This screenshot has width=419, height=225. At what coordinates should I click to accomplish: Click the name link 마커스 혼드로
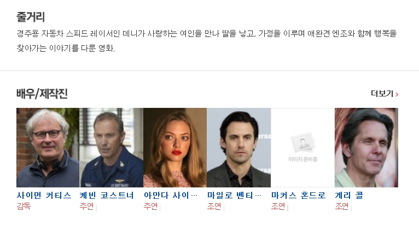[299, 196]
